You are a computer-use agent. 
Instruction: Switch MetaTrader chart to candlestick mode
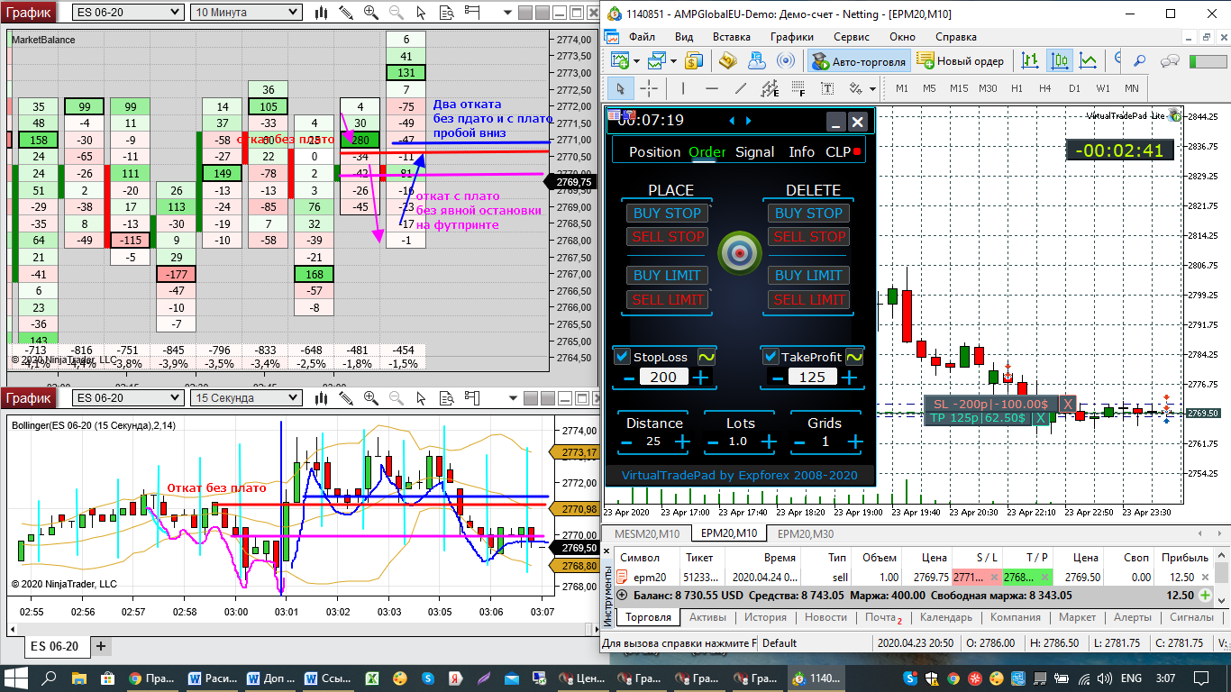coord(1060,61)
